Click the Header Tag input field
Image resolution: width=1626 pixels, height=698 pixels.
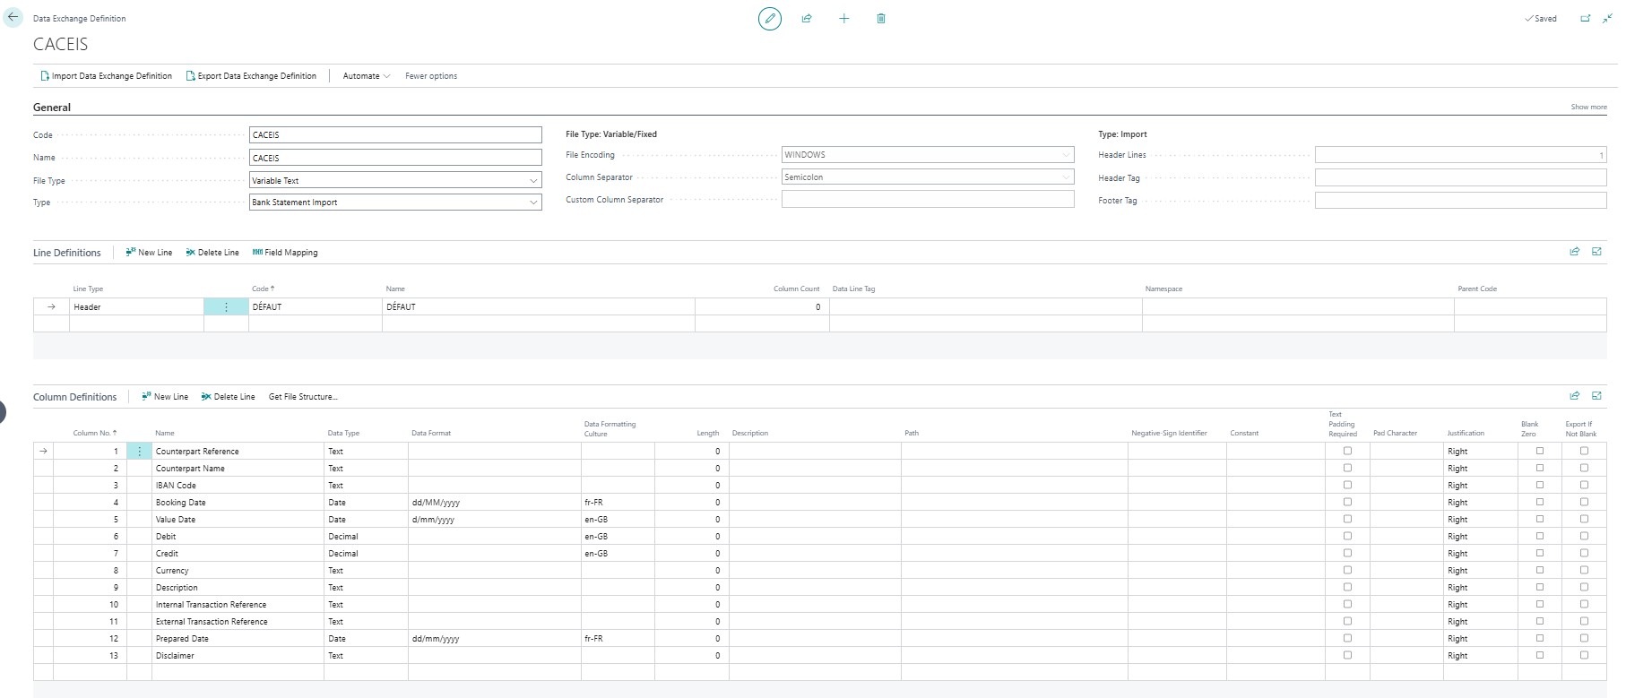[1459, 177]
